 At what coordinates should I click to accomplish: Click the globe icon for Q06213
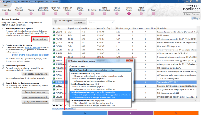(x=54, y=35)
